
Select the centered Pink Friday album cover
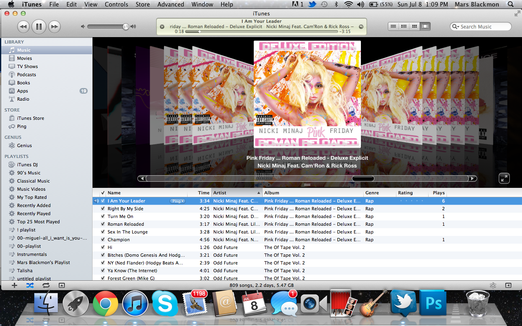coord(307,94)
